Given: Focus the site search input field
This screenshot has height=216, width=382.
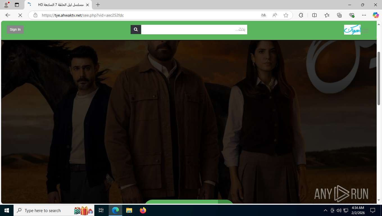Looking at the screenshot, I should (x=194, y=30).
